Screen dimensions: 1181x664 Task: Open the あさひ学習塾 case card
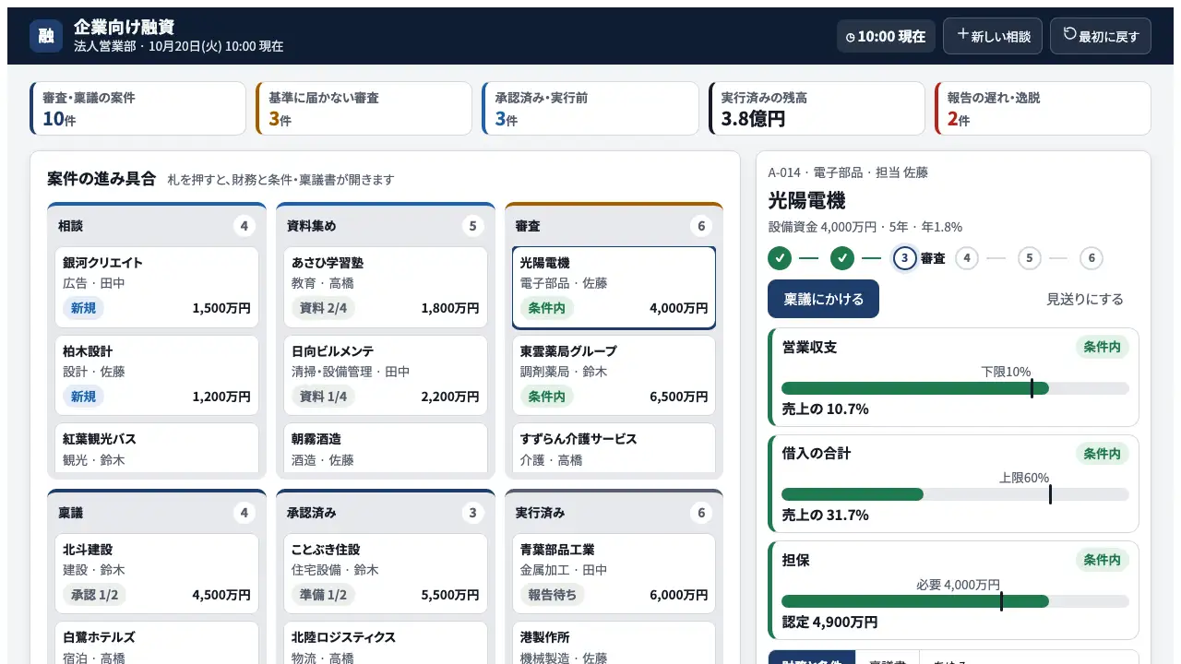(x=386, y=287)
